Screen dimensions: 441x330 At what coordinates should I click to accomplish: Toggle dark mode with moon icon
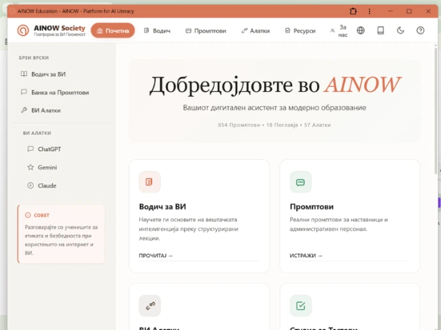[x=401, y=31]
